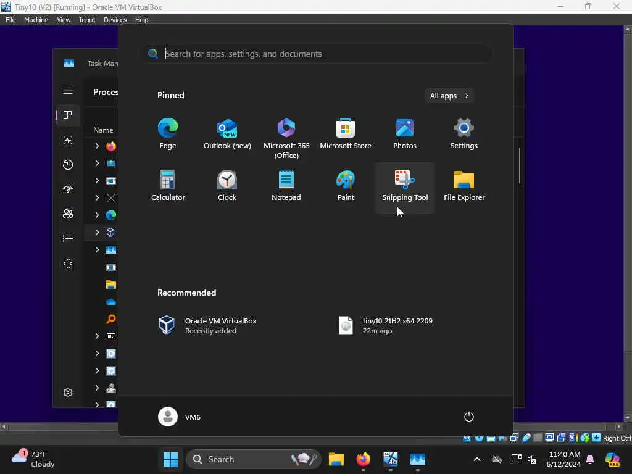
Task: Open Notepad from Start menu
Action: 286,186
